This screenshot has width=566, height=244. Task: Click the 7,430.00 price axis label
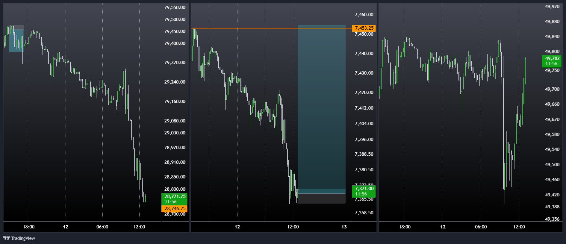click(x=364, y=73)
